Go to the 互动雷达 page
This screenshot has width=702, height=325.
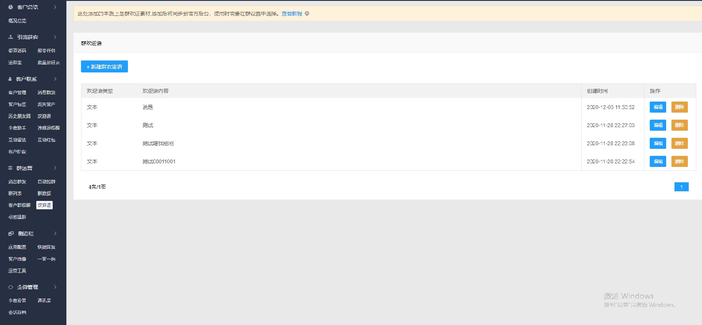pos(17,140)
